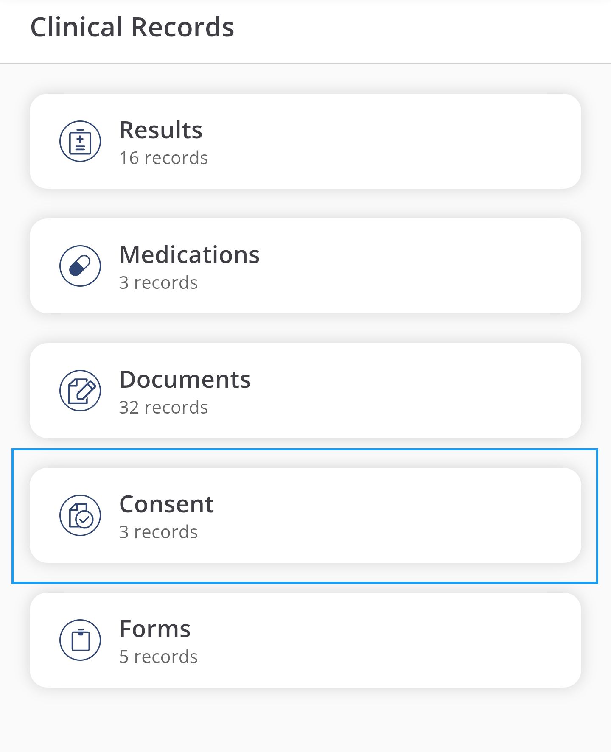Click the "3 records" text under Consent

click(x=158, y=532)
